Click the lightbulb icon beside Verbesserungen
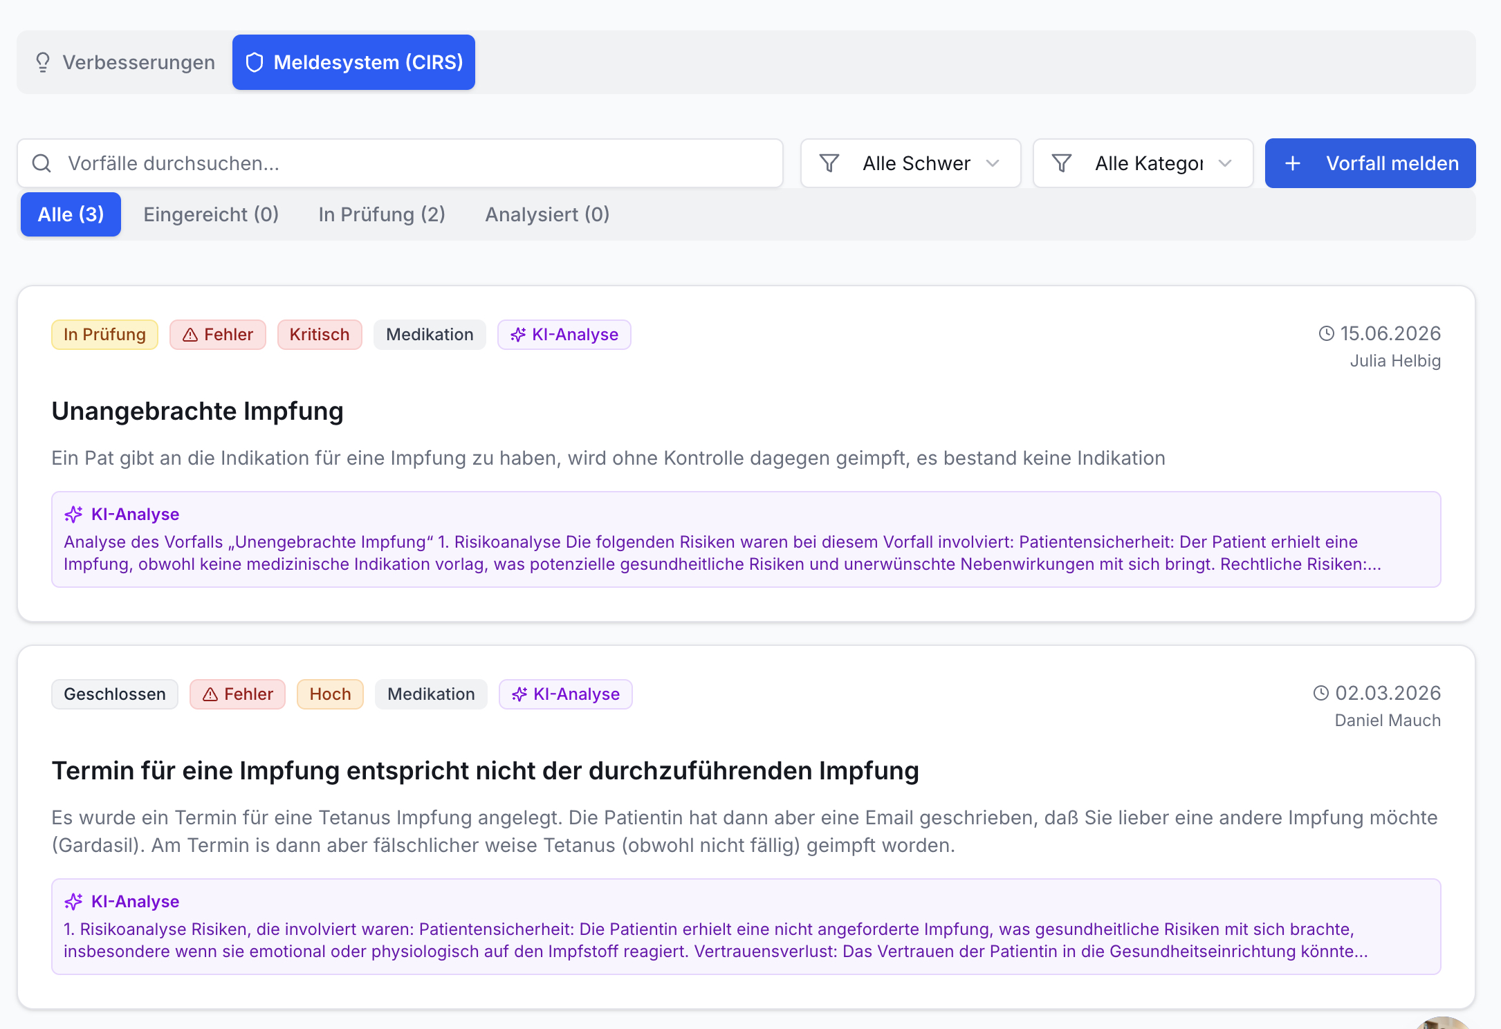Screen dimensions: 1501x1029 click(43, 62)
